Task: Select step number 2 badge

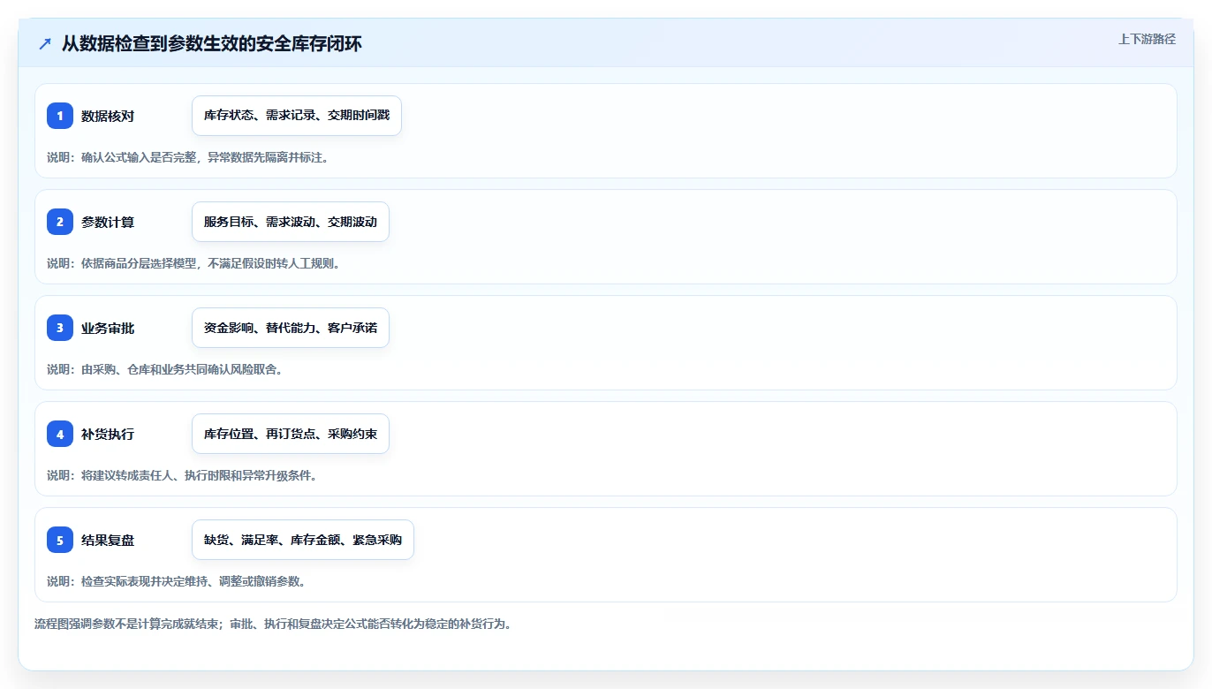Action: (60, 222)
